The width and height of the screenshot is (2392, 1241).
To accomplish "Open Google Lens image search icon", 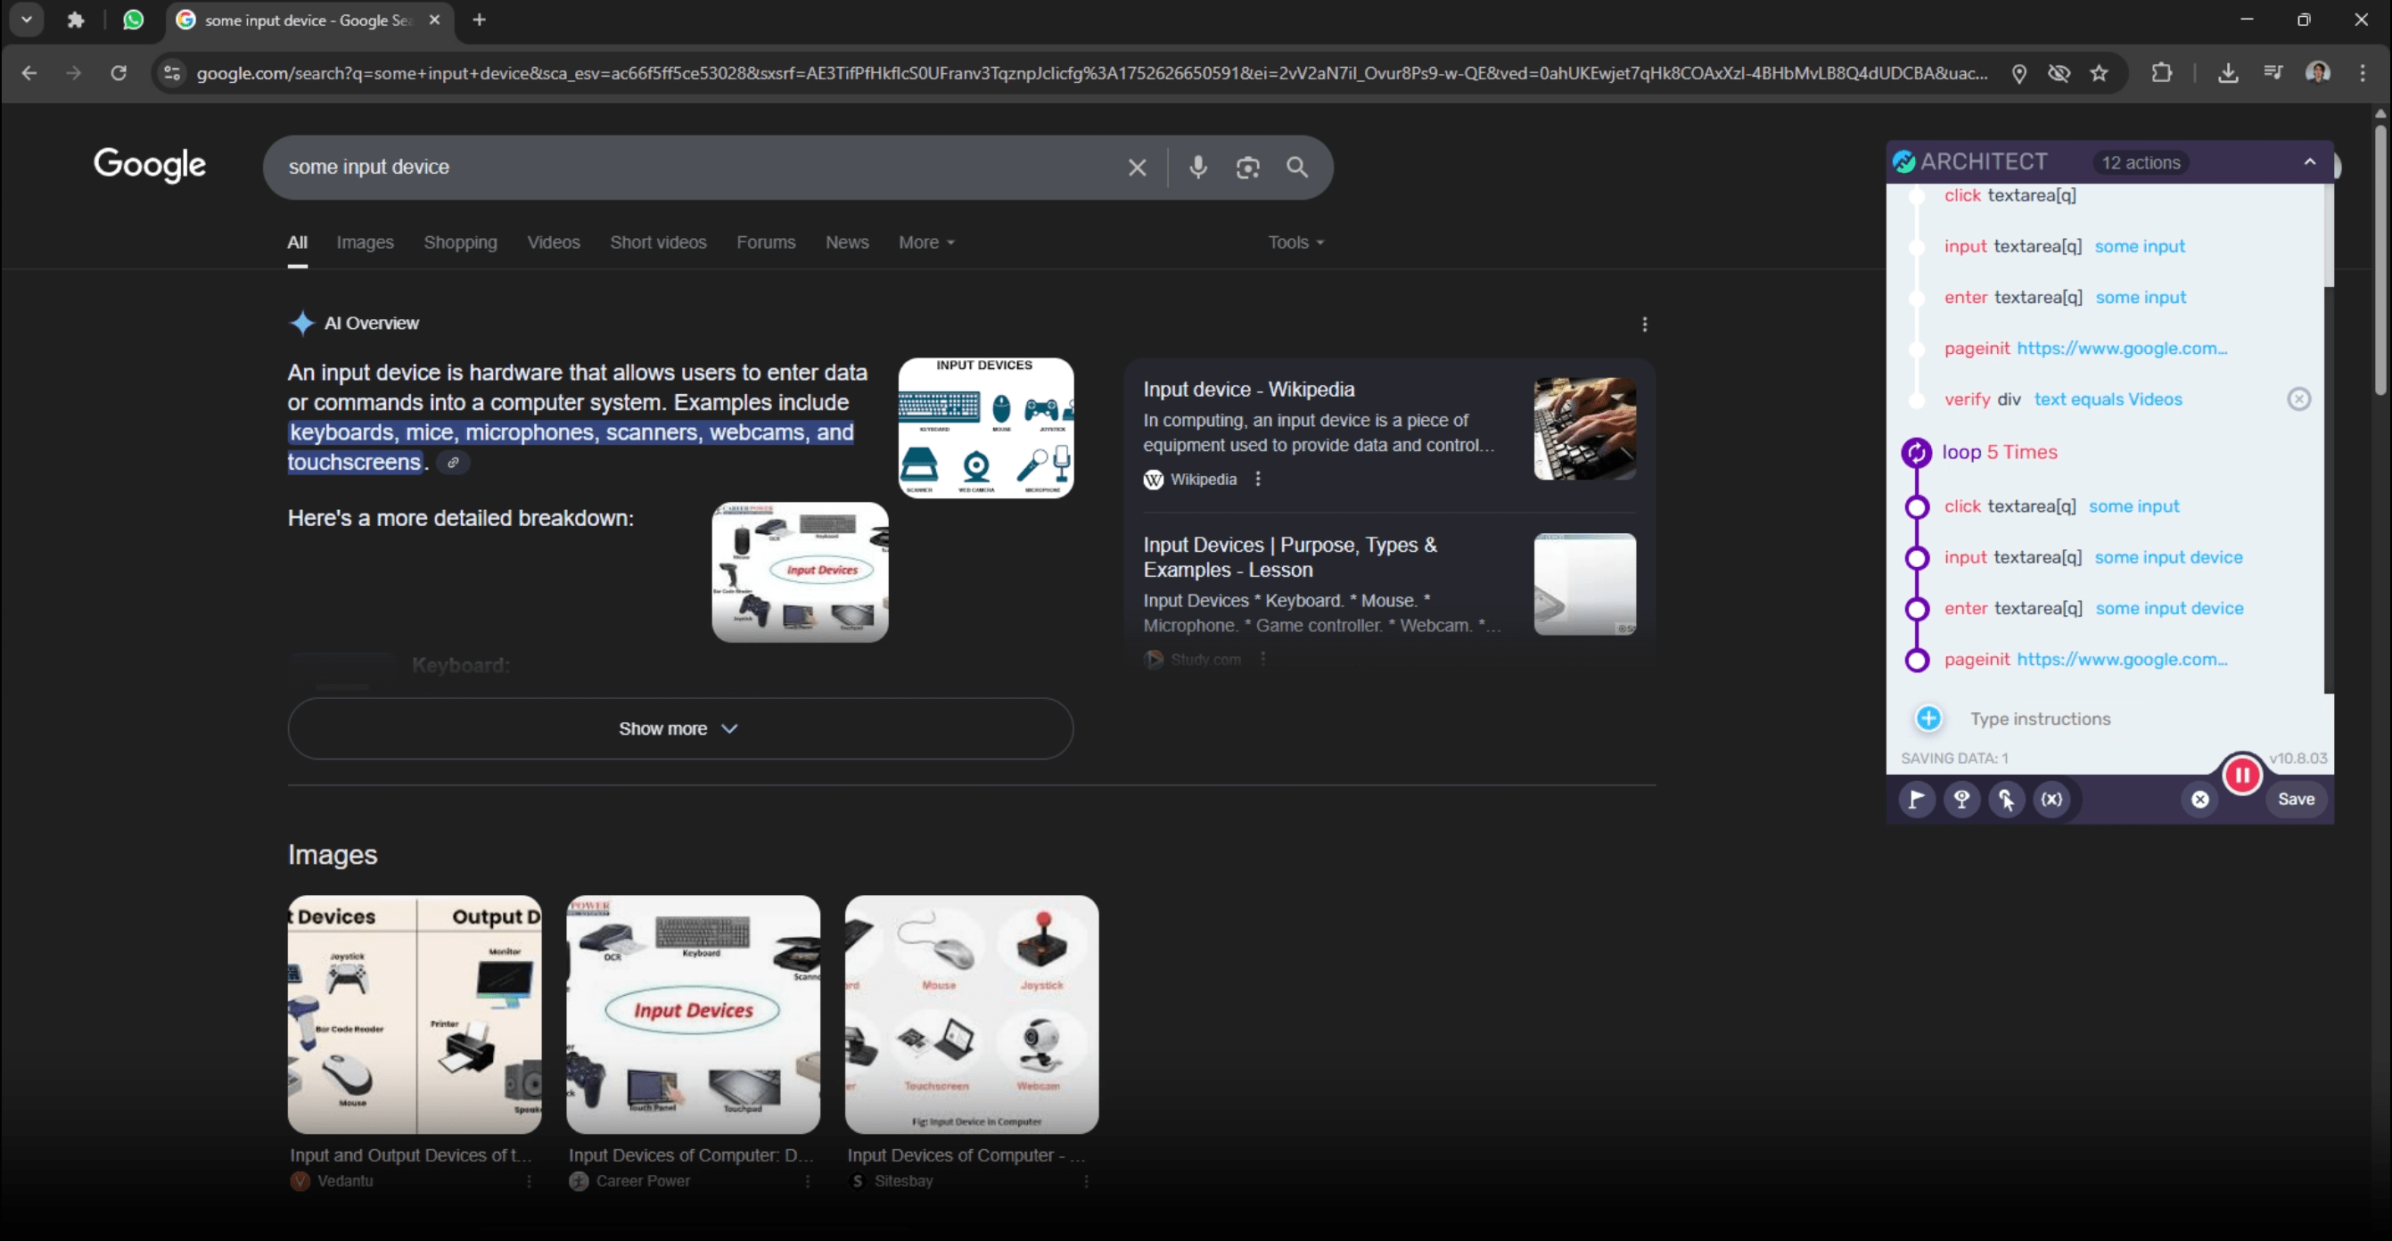I will tap(1247, 168).
